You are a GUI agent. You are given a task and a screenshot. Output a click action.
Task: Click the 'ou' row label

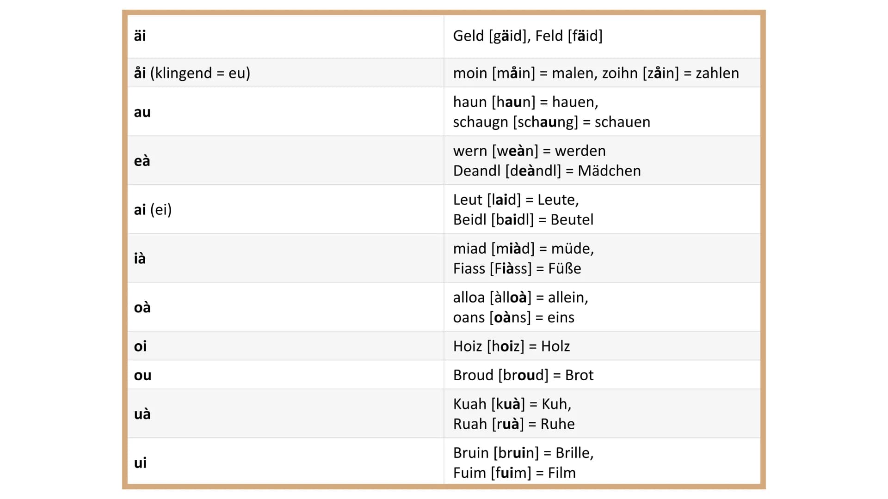[x=142, y=375]
